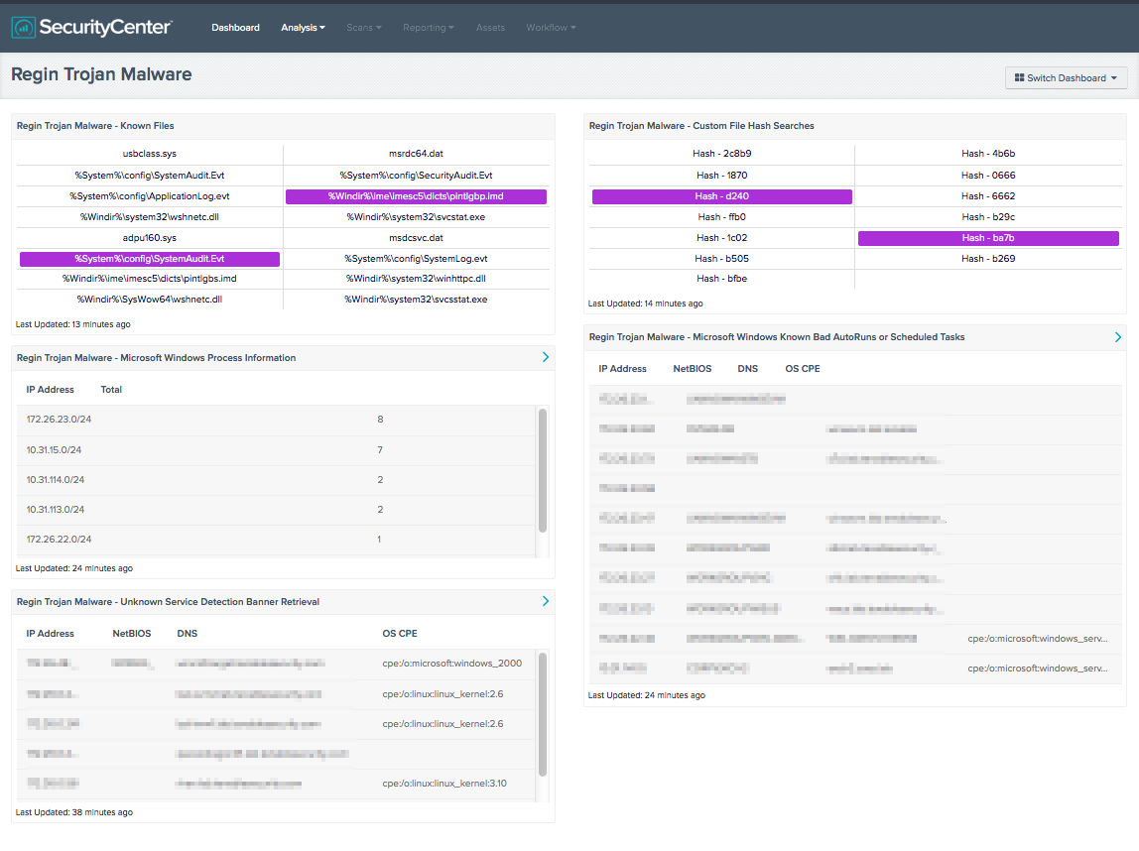Click the Hash - 1c02 cell
1139x851 pixels.
[722, 238]
